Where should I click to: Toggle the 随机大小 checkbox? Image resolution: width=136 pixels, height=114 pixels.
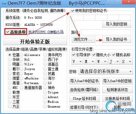click(x=94, y=55)
